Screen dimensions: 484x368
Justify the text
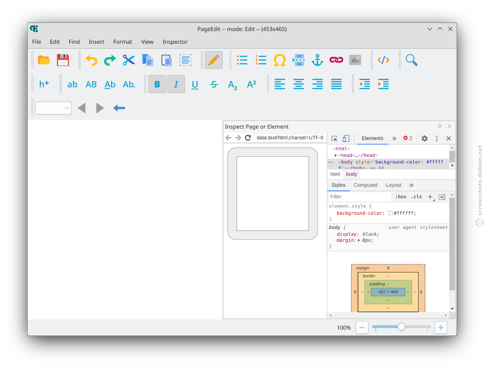336,84
